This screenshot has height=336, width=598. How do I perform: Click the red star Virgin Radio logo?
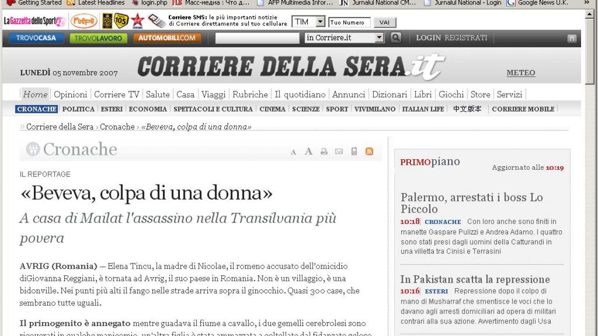137,21
